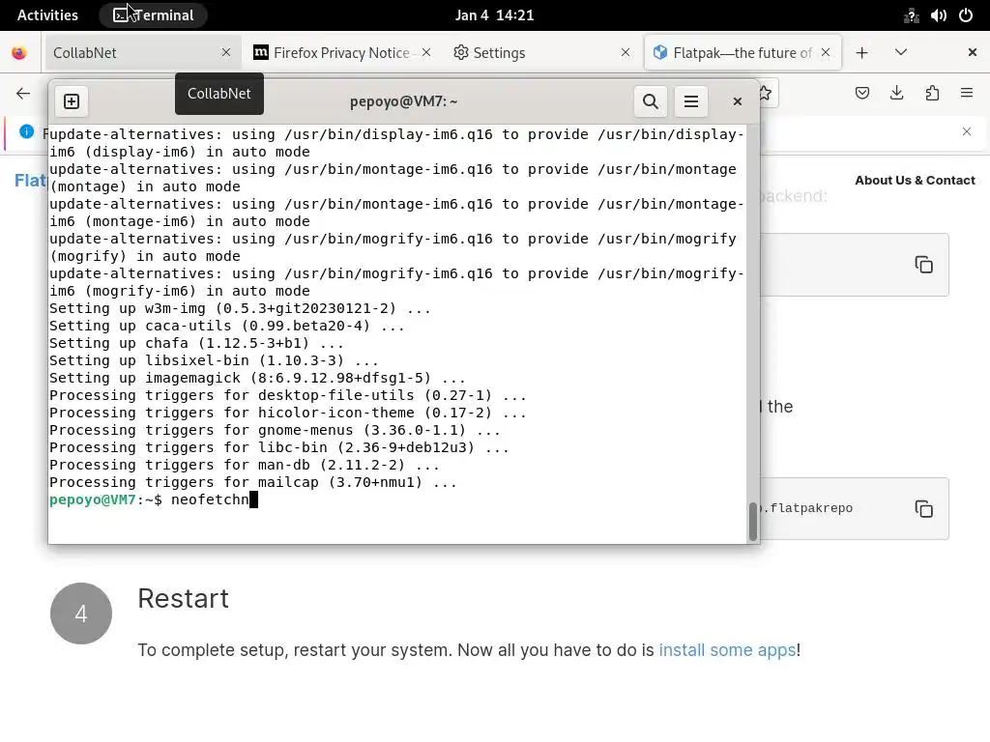Click the neofetchn command prompt line
990x742 pixels.
tap(154, 499)
